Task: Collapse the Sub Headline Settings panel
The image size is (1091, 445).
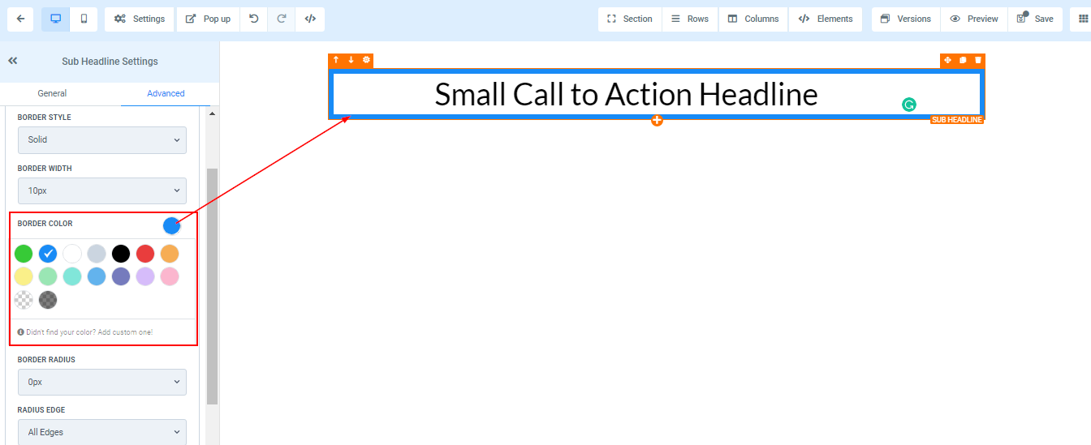Action: (13, 61)
